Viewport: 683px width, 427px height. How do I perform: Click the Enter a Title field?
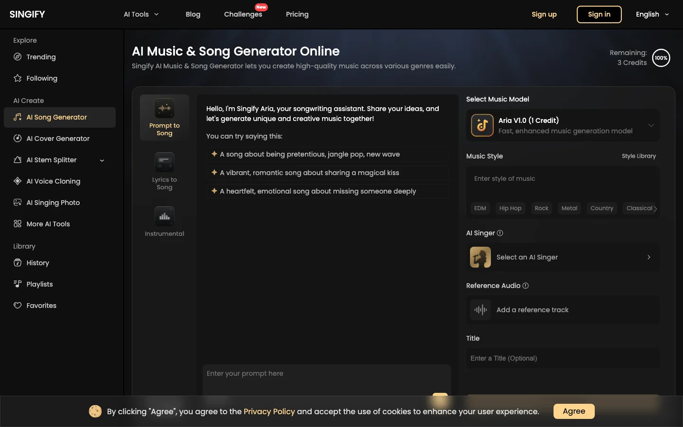[563, 358]
